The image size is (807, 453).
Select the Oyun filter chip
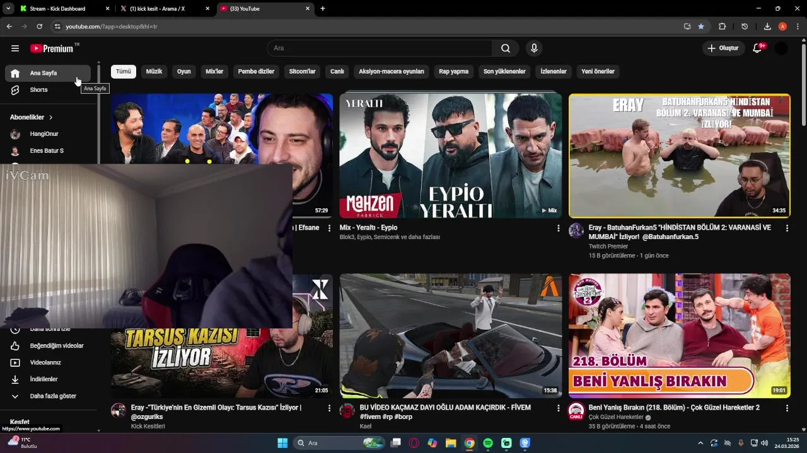(184, 72)
